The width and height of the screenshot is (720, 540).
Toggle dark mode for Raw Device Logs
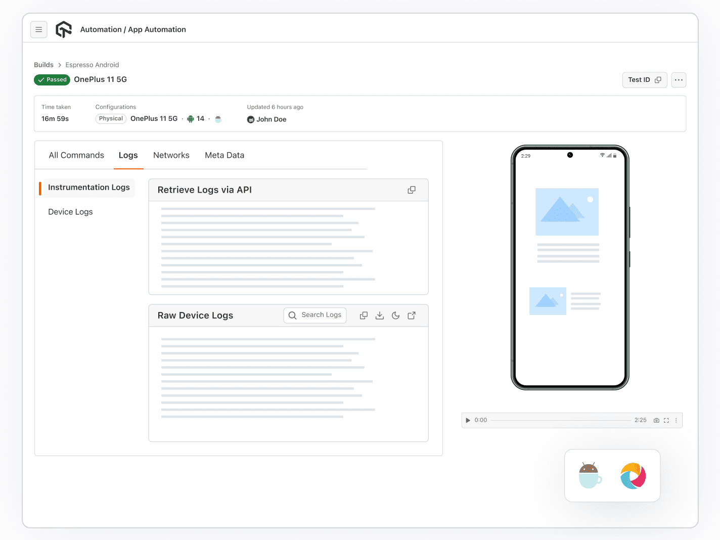pyautogui.click(x=396, y=315)
